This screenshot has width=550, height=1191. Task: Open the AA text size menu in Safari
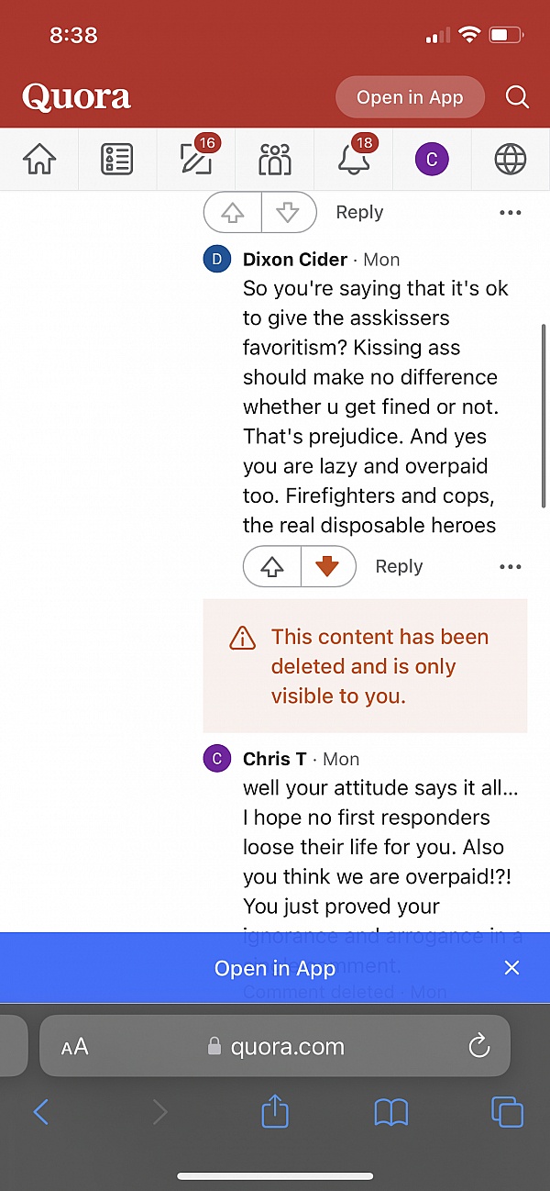pyautogui.click(x=74, y=1045)
